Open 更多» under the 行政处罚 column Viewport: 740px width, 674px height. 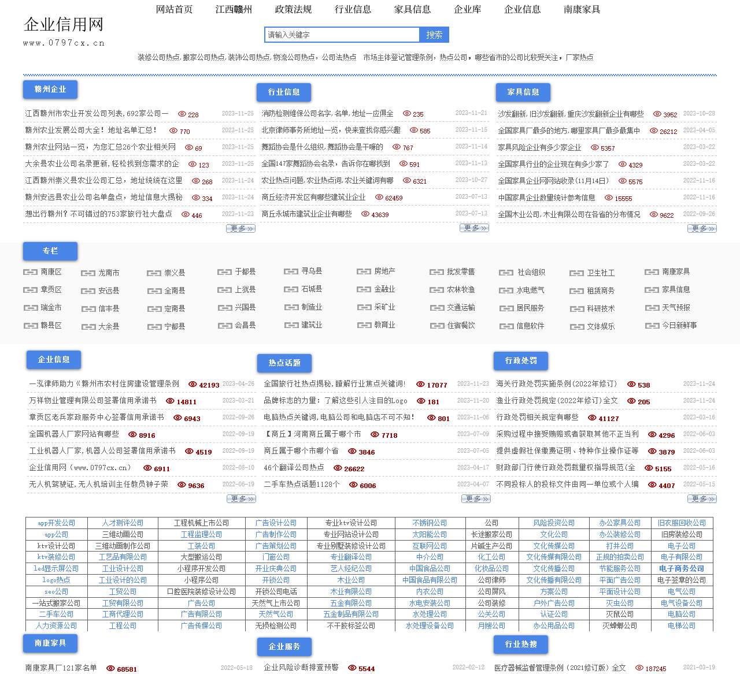pos(701,499)
